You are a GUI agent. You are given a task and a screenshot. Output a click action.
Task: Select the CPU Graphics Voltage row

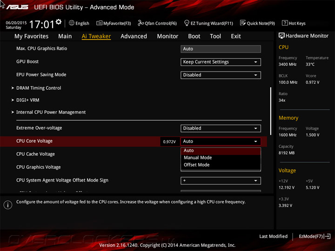point(39,167)
